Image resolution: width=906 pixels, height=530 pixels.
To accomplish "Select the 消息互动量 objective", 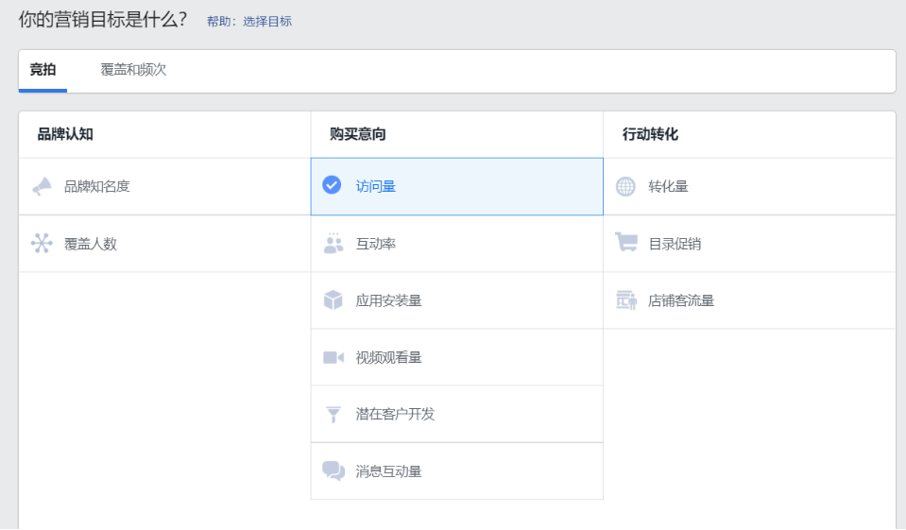I will (x=457, y=471).
